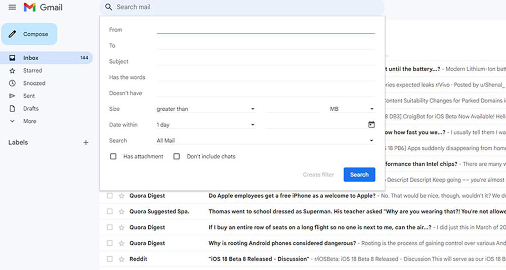
Task: Click the blue Search button
Action: (359, 174)
